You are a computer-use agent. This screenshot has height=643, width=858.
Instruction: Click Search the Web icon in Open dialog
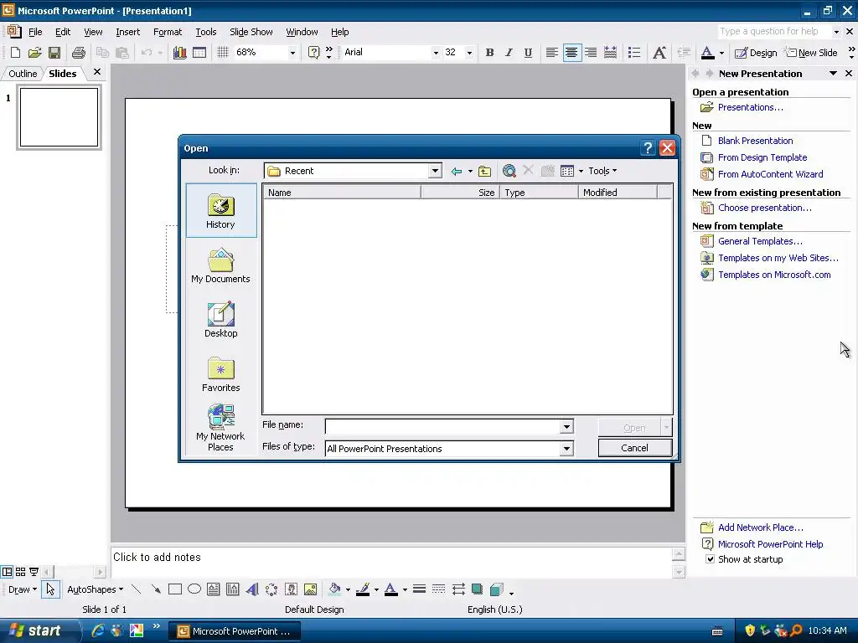509,171
